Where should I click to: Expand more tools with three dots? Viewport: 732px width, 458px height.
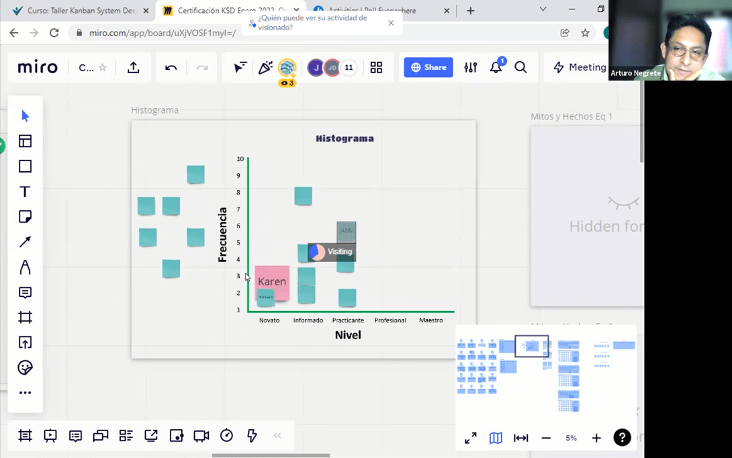[25, 393]
